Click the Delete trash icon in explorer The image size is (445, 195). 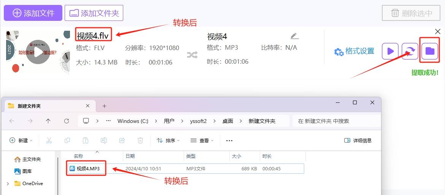(x=140, y=140)
